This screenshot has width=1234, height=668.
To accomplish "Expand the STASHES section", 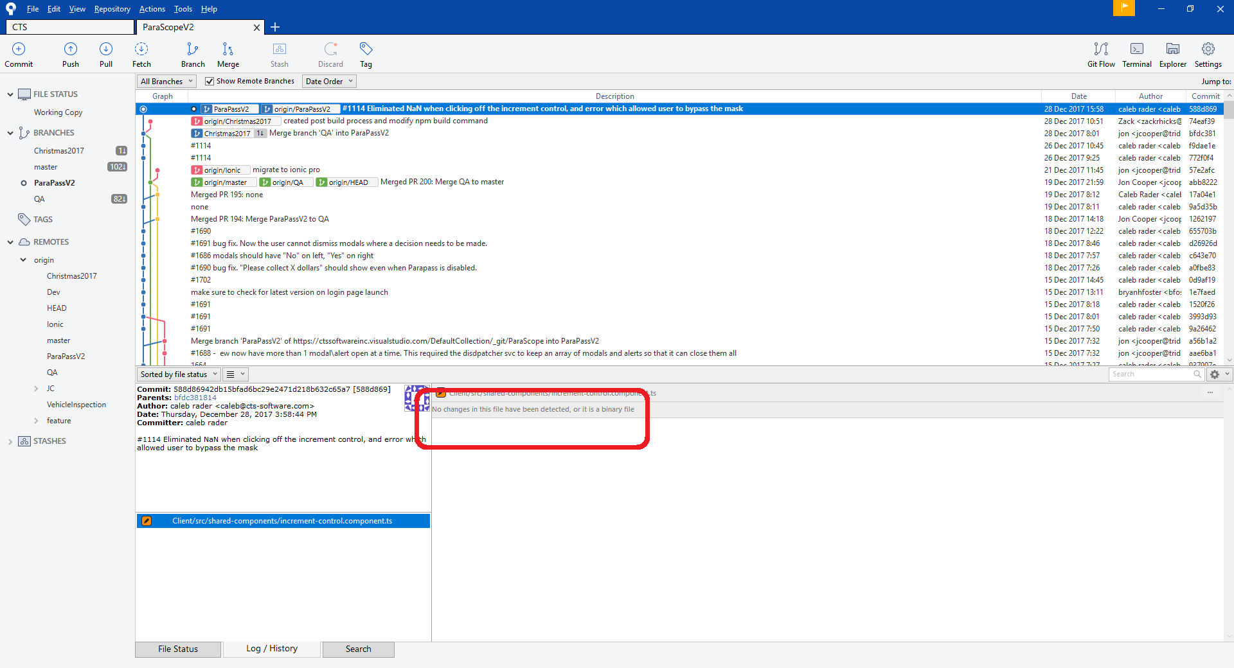I will [x=10, y=441].
